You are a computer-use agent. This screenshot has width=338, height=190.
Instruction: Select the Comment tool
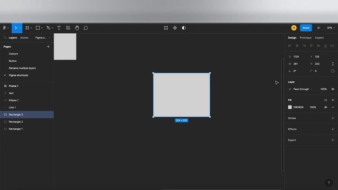[86, 28]
